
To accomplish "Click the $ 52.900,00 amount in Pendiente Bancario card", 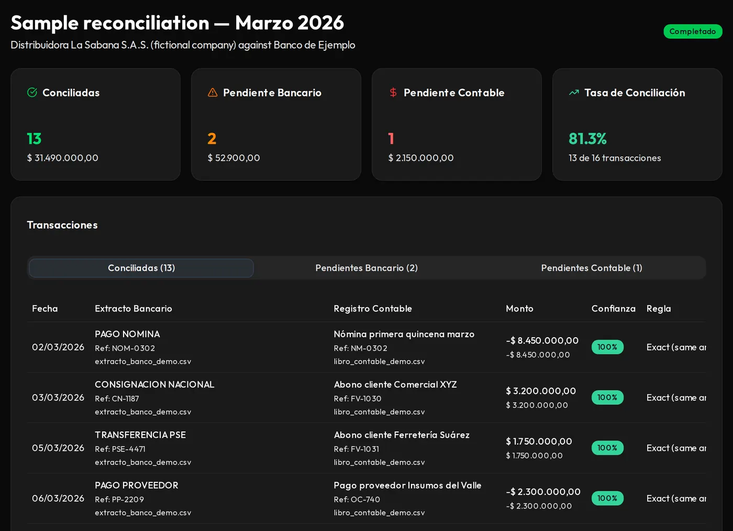I will tap(234, 158).
